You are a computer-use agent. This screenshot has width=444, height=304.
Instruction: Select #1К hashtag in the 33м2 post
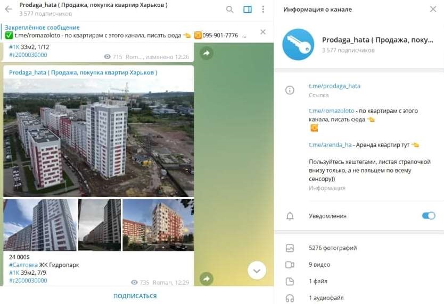pos(14,47)
